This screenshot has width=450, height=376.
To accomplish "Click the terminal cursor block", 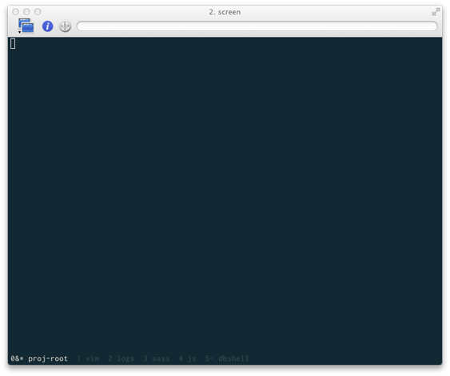I will [13, 44].
